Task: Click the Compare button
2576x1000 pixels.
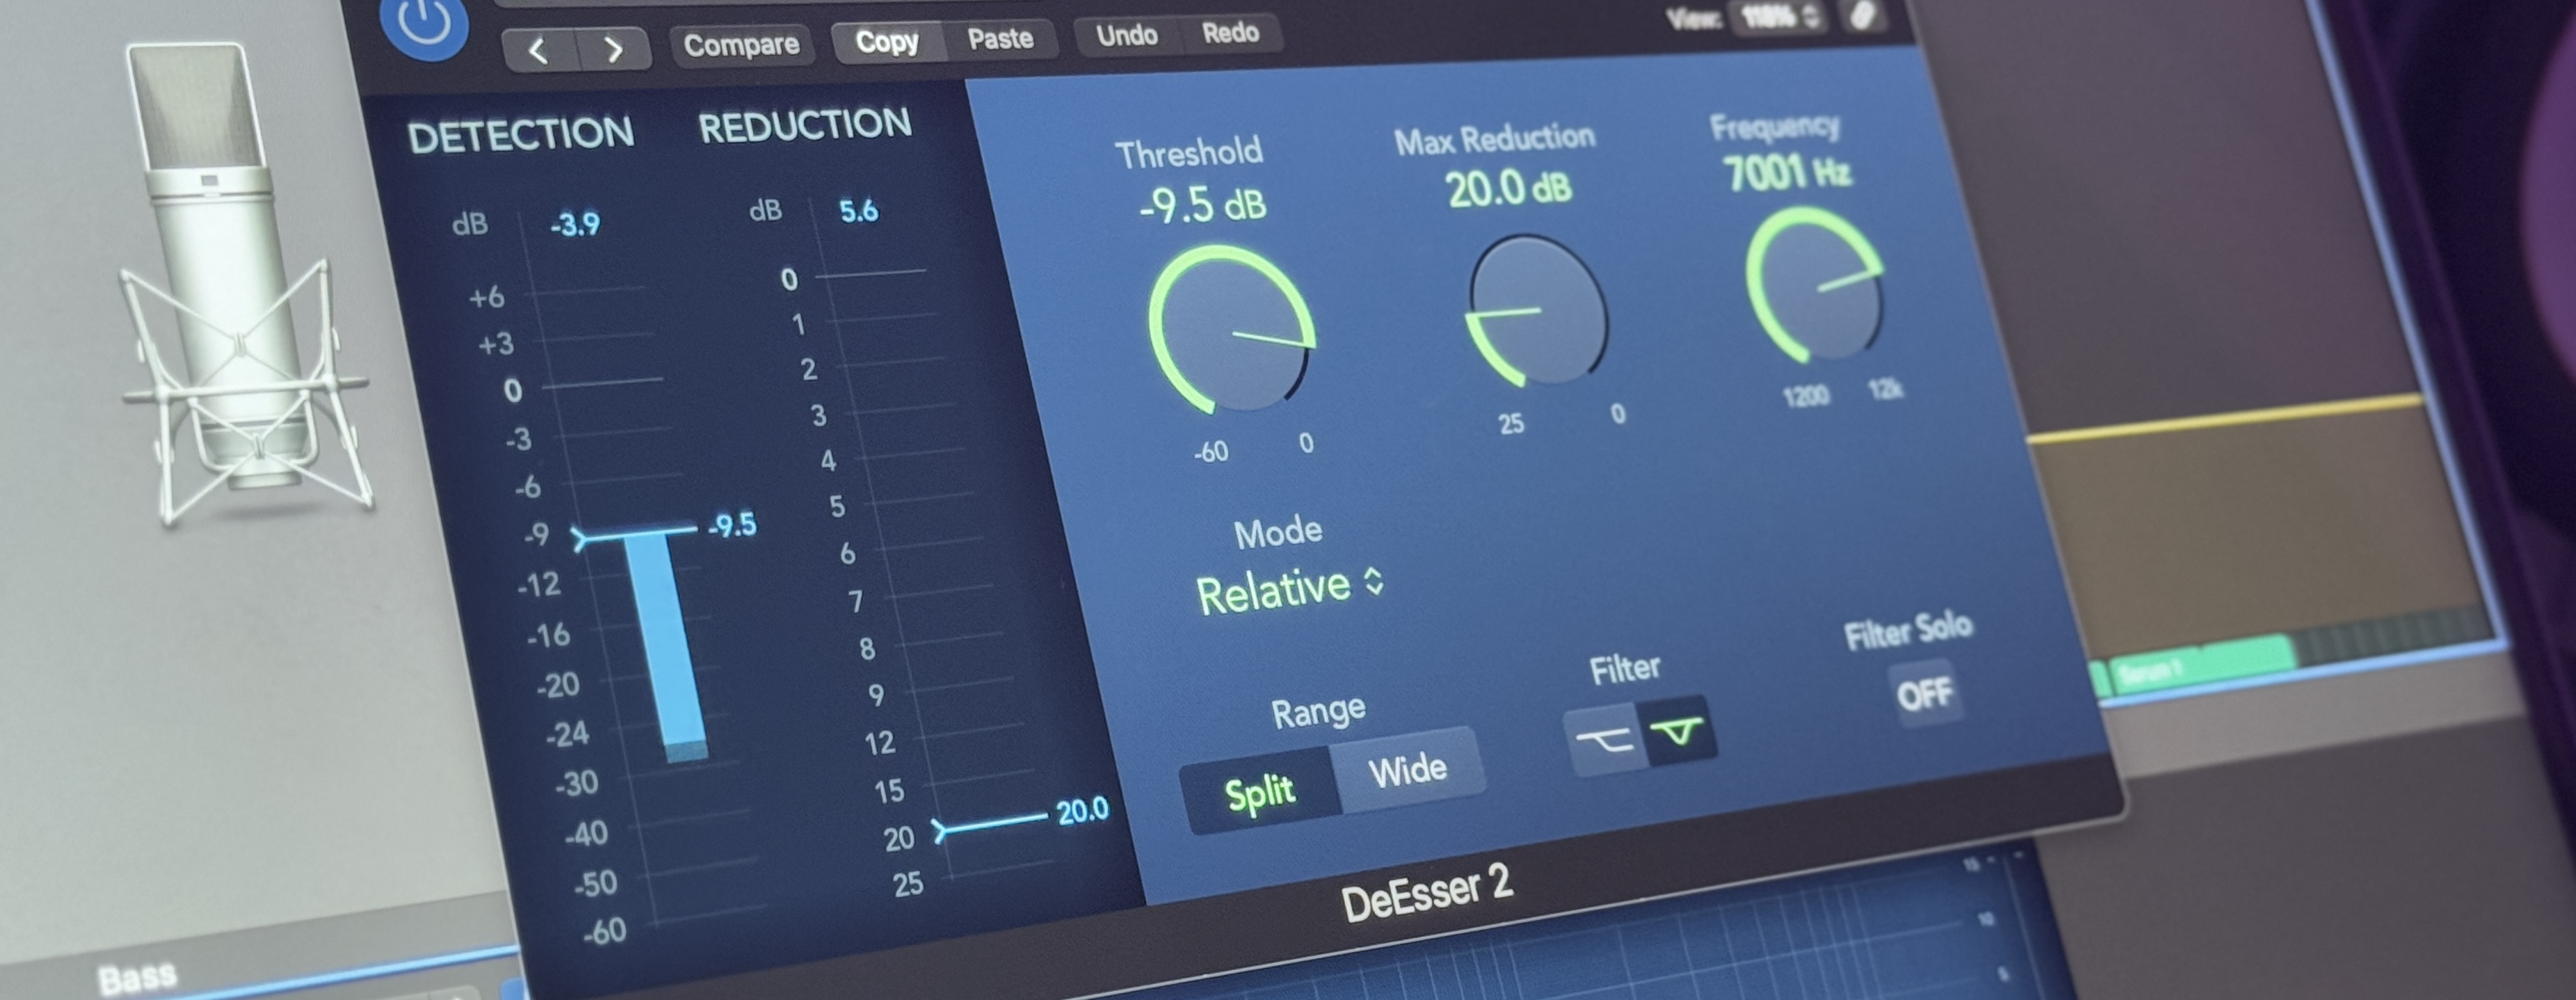Action: (741, 45)
